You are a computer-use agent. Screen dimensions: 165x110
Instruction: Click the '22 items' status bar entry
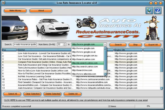click(112, 106)
